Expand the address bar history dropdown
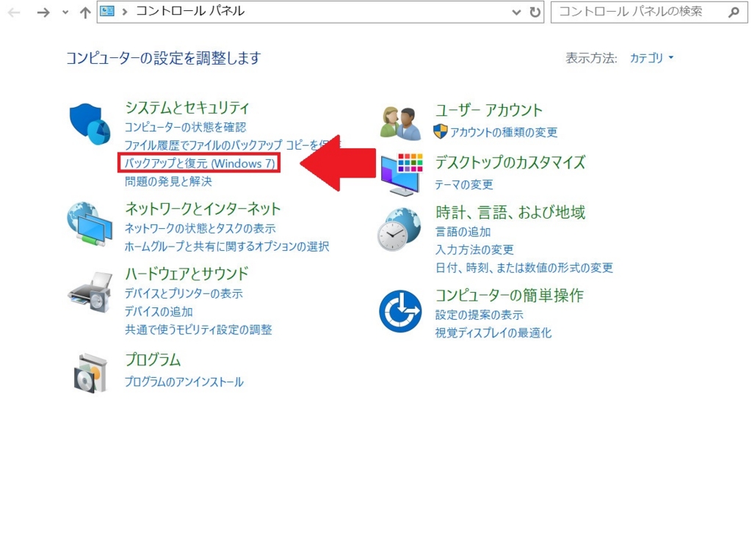Image resolution: width=752 pixels, height=537 pixels. click(x=516, y=12)
